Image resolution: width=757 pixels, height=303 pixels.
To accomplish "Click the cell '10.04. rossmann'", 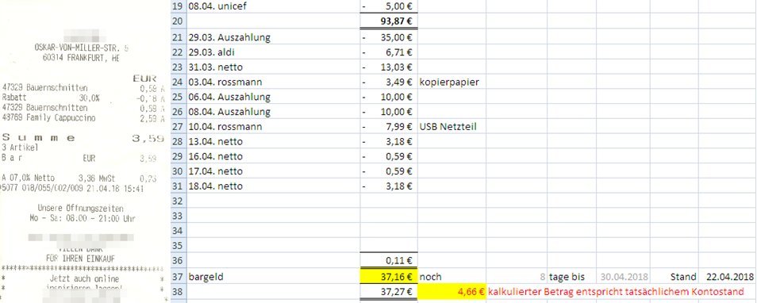I will [273, 127].
